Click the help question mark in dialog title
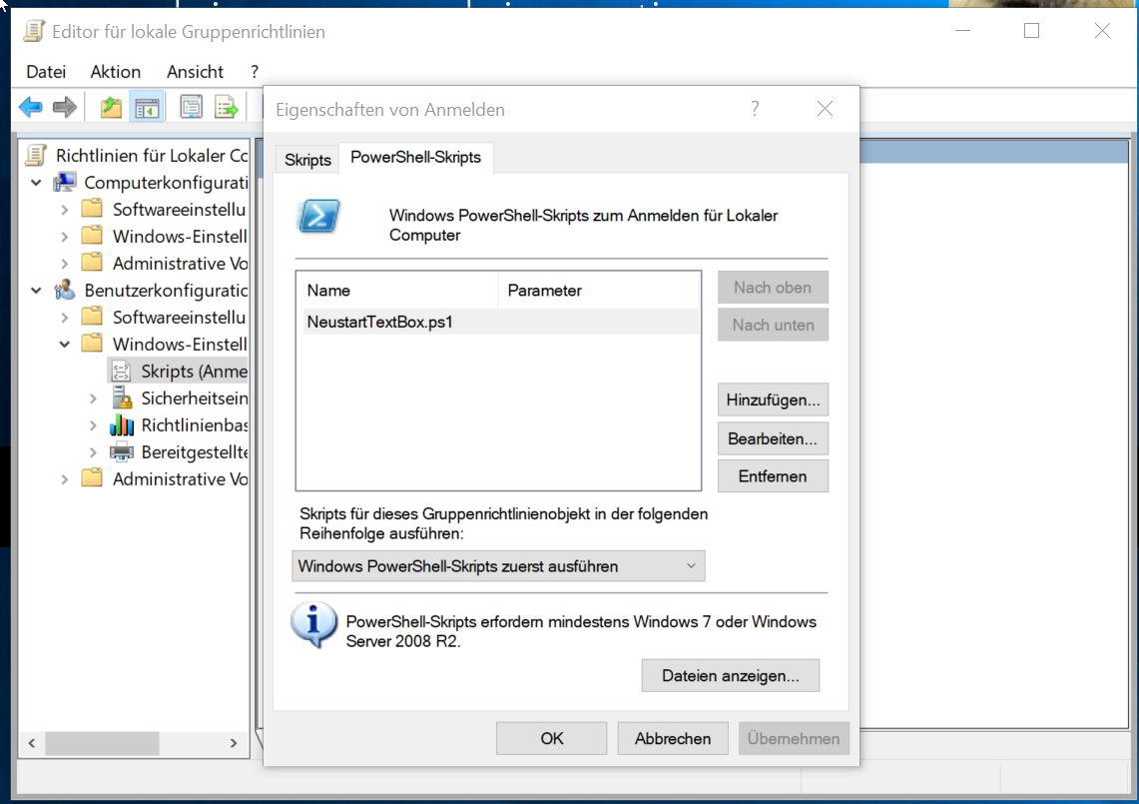Image resolution: width=1139 pixels, height=804 pixels. point(755,109)
